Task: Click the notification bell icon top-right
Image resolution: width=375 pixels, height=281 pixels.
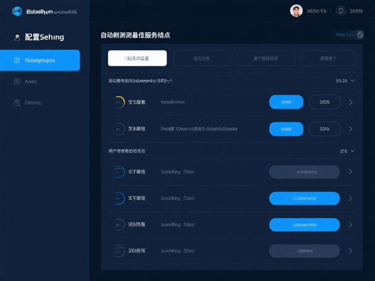Action: [x=341, y=10]
